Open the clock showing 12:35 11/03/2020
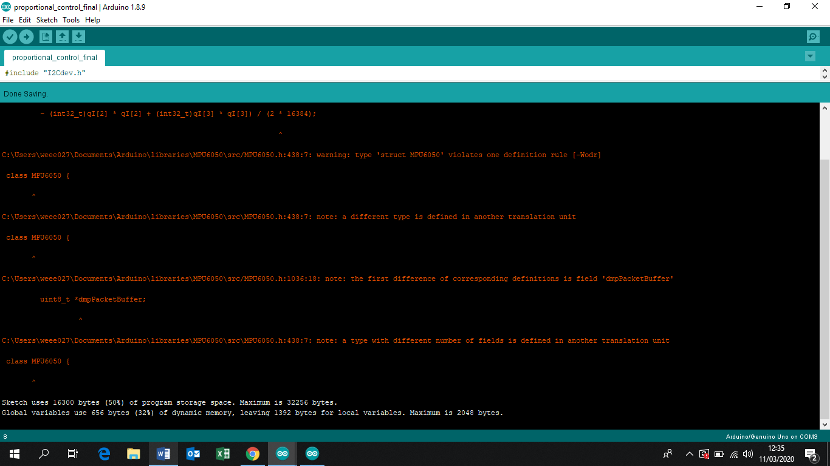 pyautogui.click(x=777, y=454)
